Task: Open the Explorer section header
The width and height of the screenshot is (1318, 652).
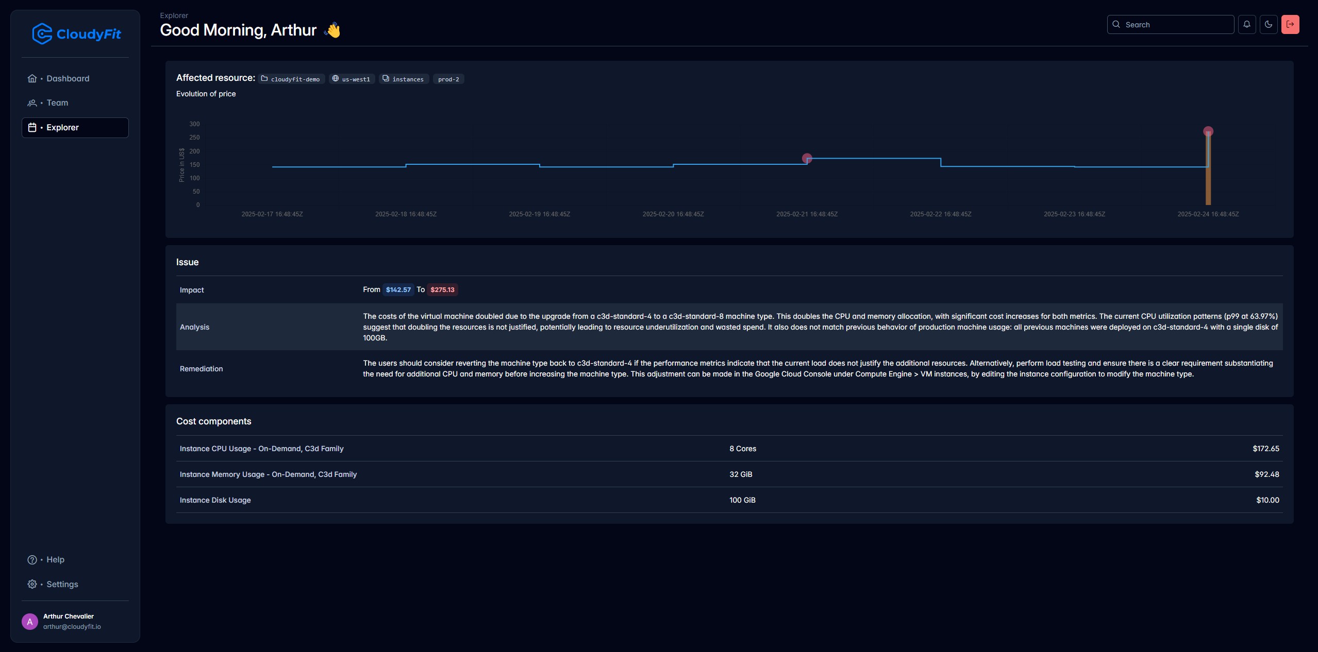Action: [x=174, y=15]
